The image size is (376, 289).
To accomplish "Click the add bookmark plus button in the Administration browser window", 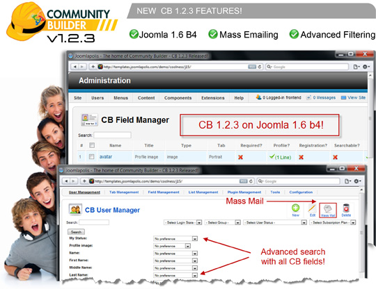I will [93, 67].
